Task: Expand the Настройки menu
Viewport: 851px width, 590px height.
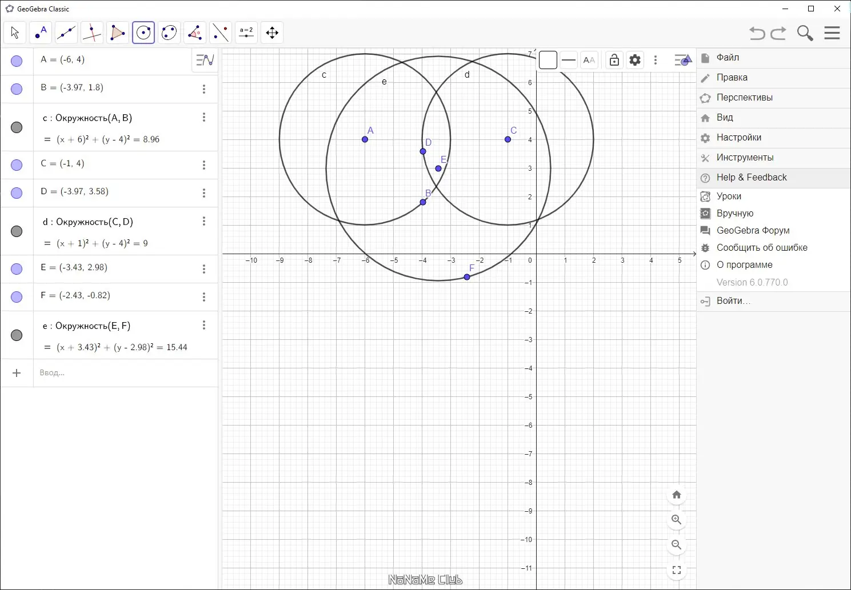Action: pos(773,138)
